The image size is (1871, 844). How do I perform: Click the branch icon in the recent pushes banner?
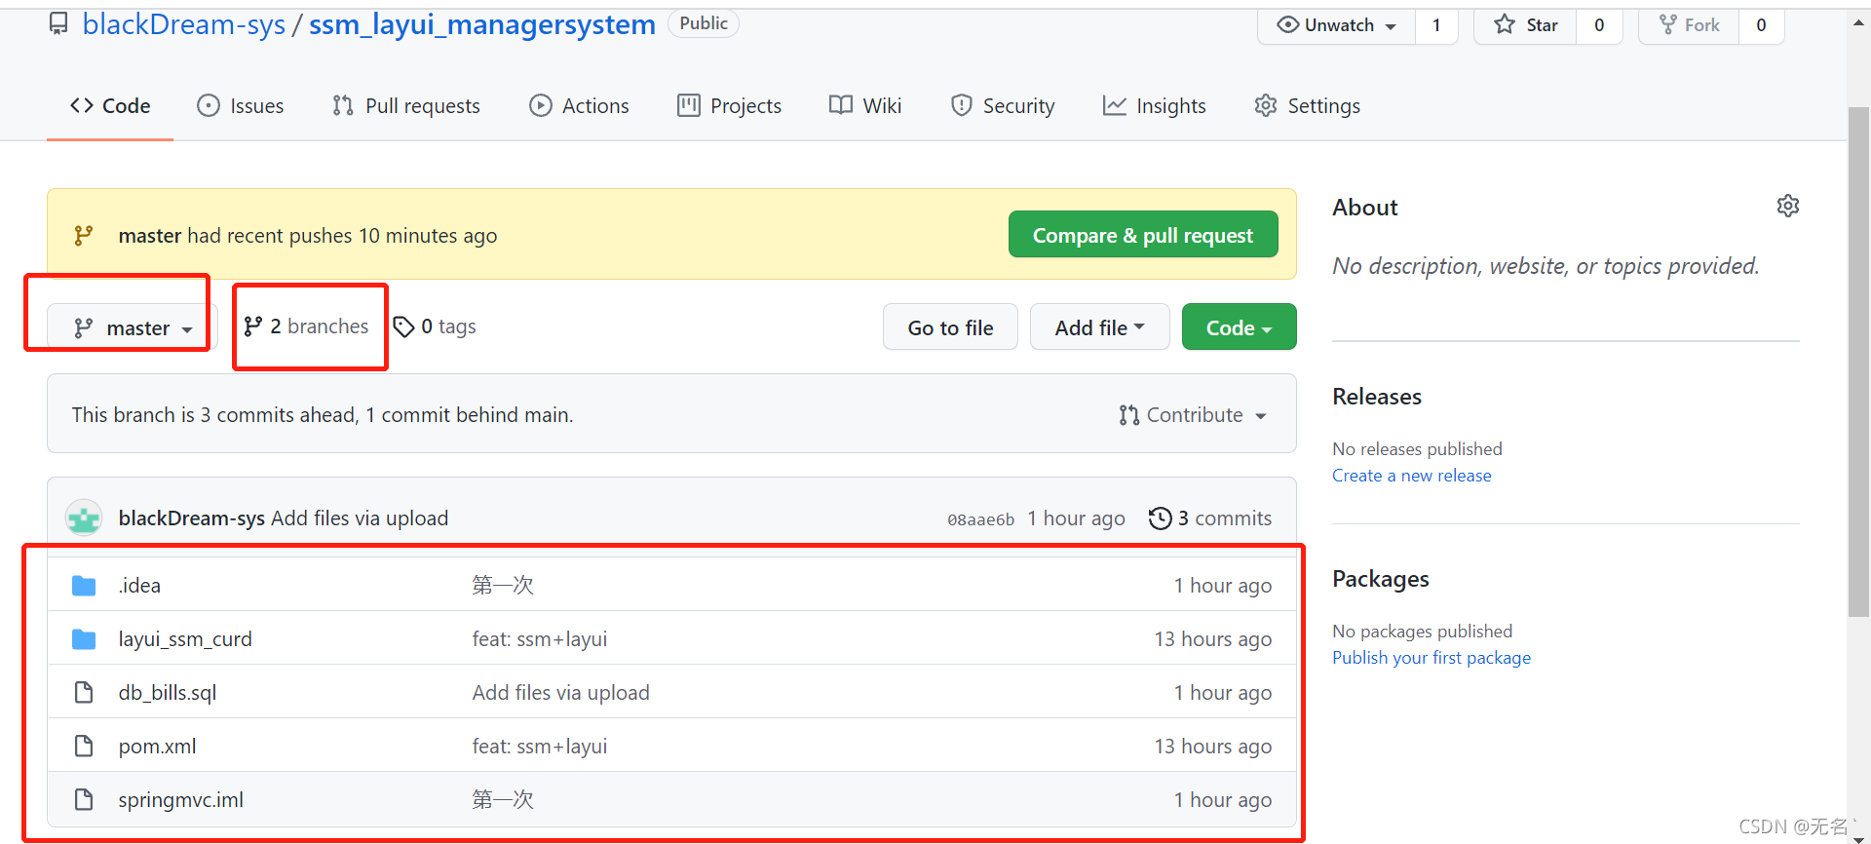pyautogui.click(x=84, y=235)
